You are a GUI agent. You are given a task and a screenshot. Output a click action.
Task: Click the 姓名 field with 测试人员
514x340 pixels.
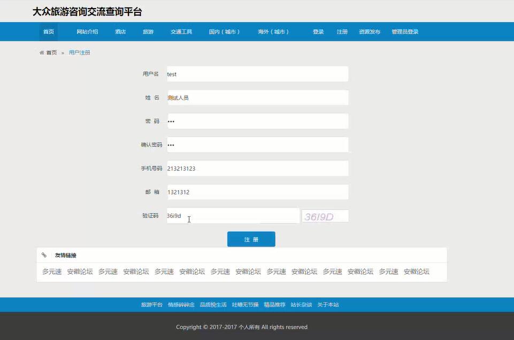pos(258,97)
